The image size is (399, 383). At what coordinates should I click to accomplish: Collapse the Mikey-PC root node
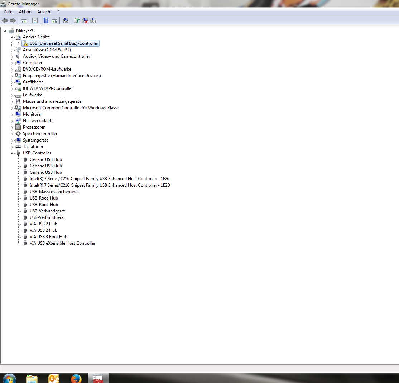(x=5, y=31)
